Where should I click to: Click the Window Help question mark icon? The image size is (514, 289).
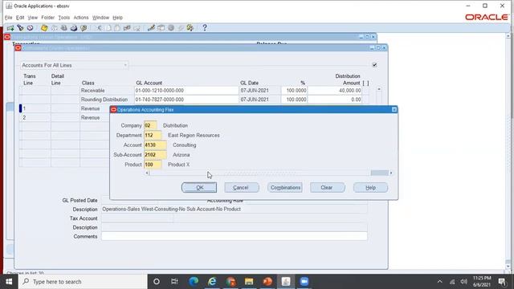pos(205,28)
